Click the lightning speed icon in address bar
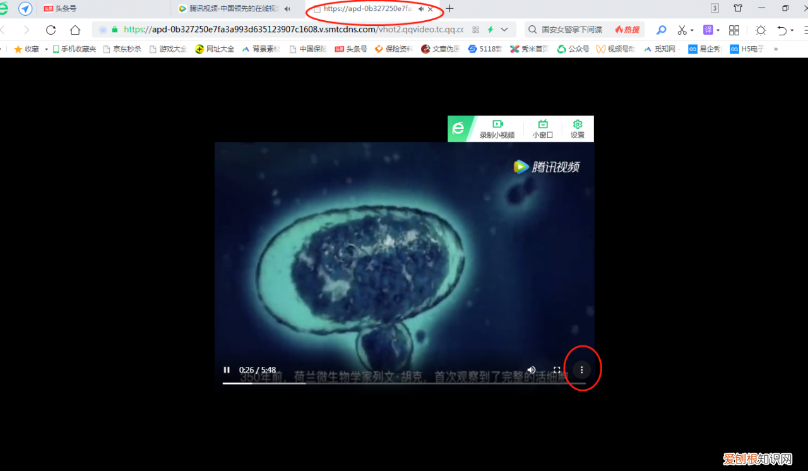The image size is (808, 471). [x=490, y=30]
